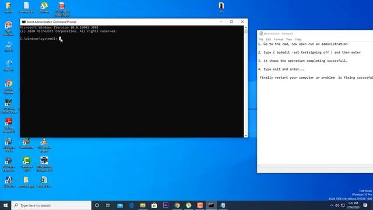Launch Microsoft Edge from the taskbar

click(x=131, y=205)
